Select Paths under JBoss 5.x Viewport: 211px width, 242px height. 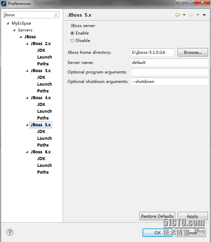(43, 145)
